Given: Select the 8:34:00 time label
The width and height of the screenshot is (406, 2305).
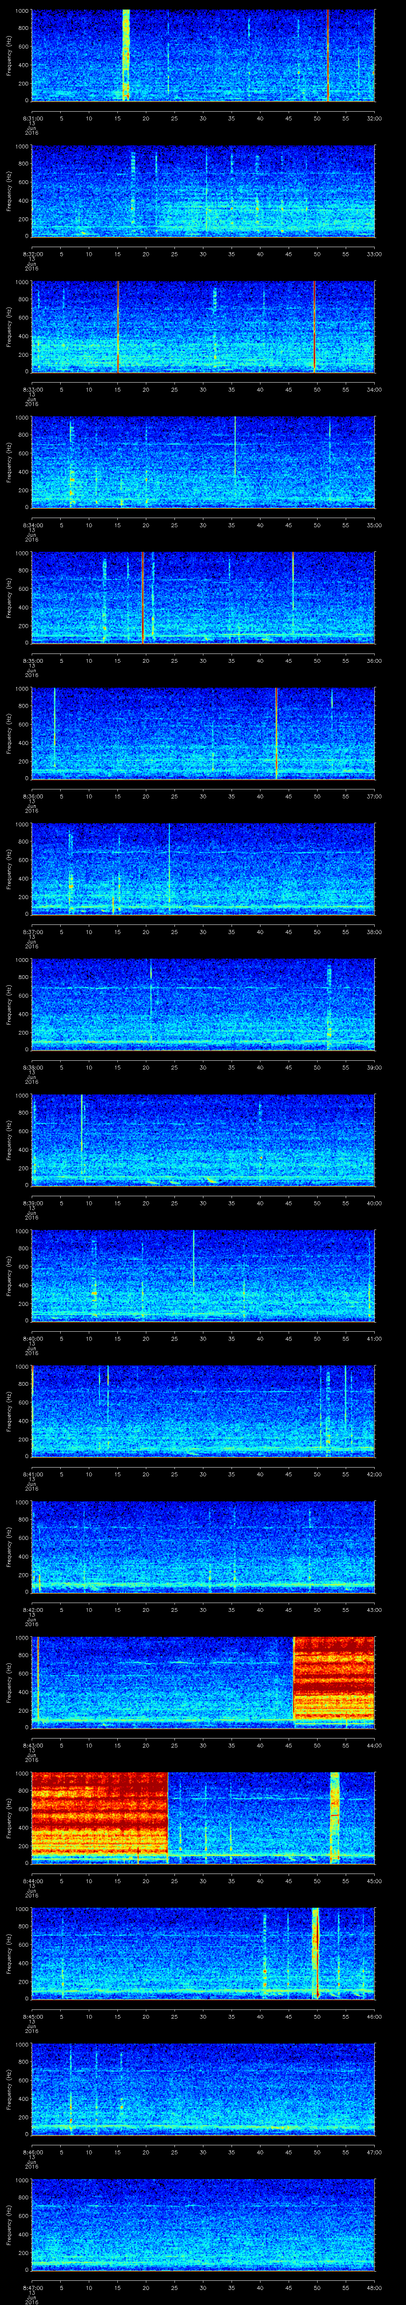Looking at the screenshot, I should click(x=32, y=525).
